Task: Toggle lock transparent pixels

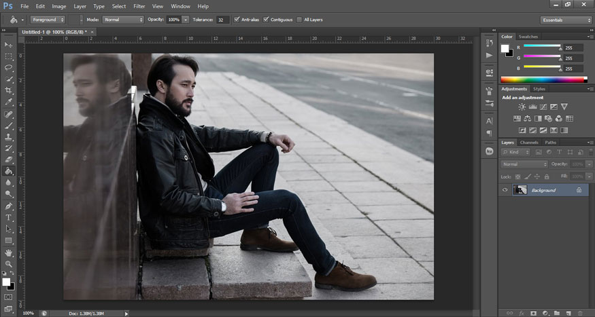Action: 517,177
